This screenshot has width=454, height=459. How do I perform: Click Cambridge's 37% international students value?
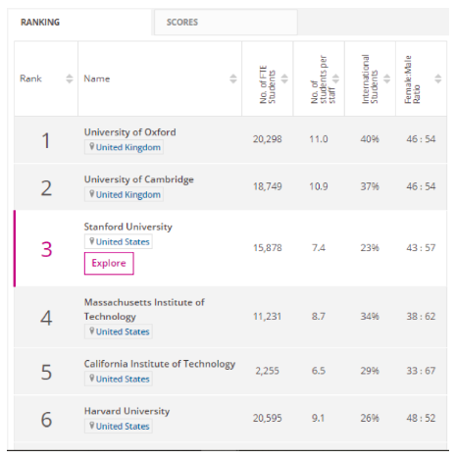[370, 186]
